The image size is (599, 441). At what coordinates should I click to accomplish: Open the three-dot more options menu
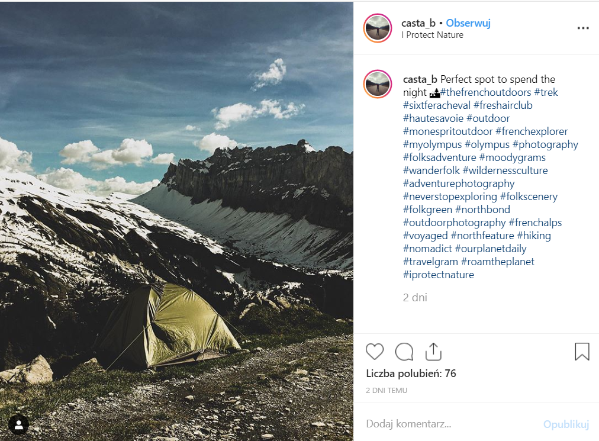coord(583,28)
